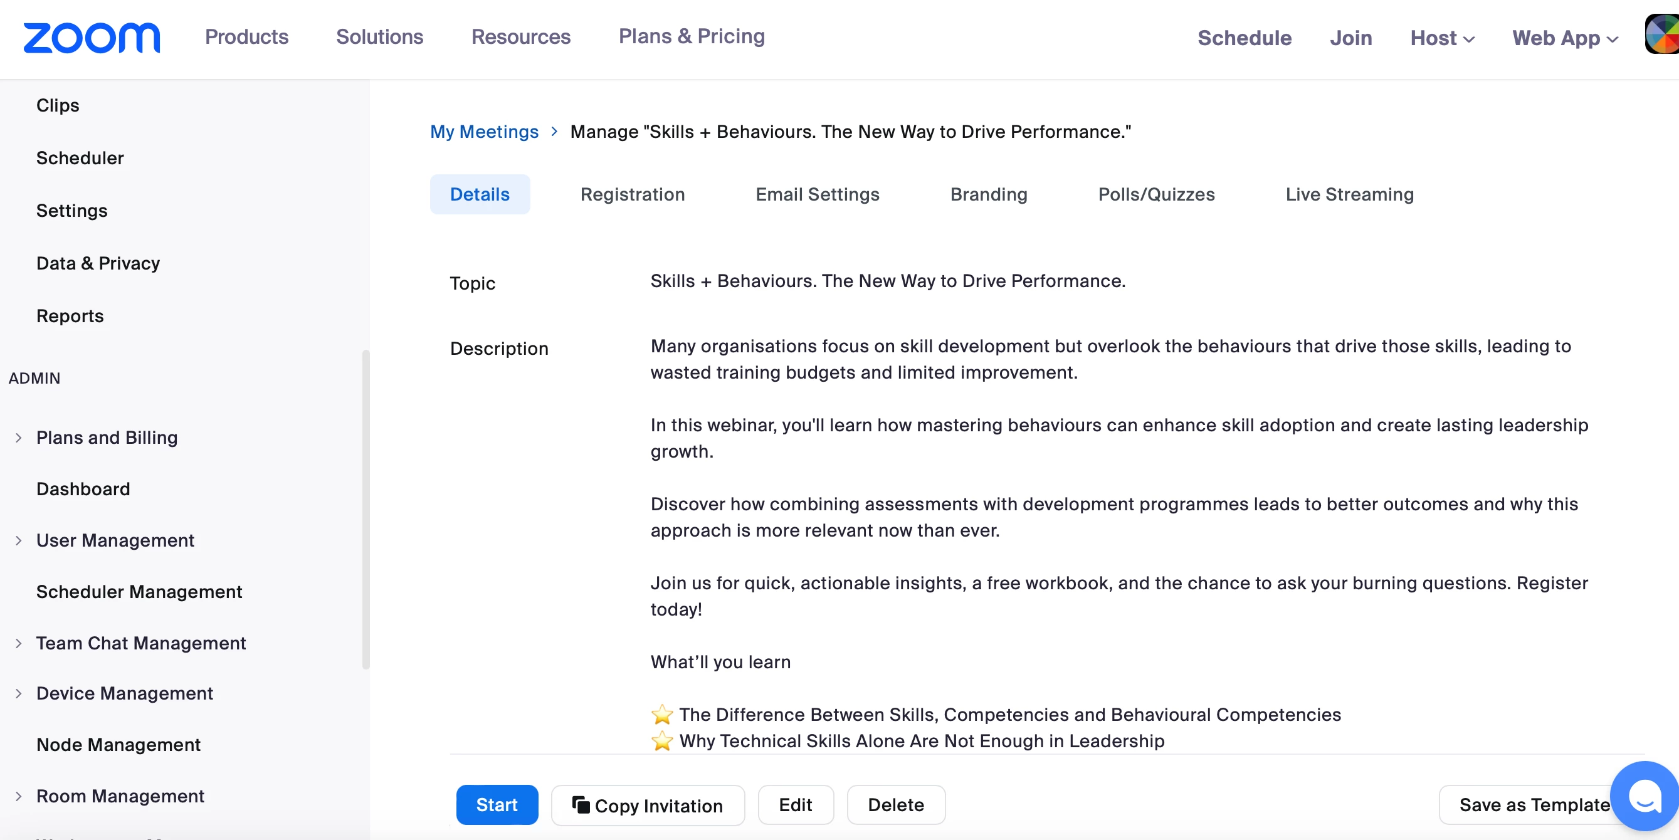
Task: Click the Copy Invitation button
Action: pos(647,805)
